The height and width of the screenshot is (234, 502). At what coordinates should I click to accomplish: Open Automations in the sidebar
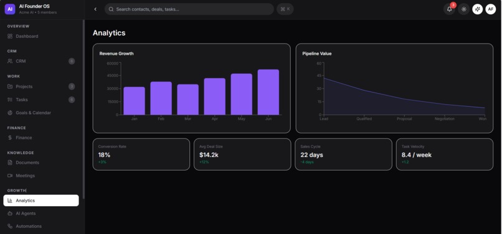(41, 226)
